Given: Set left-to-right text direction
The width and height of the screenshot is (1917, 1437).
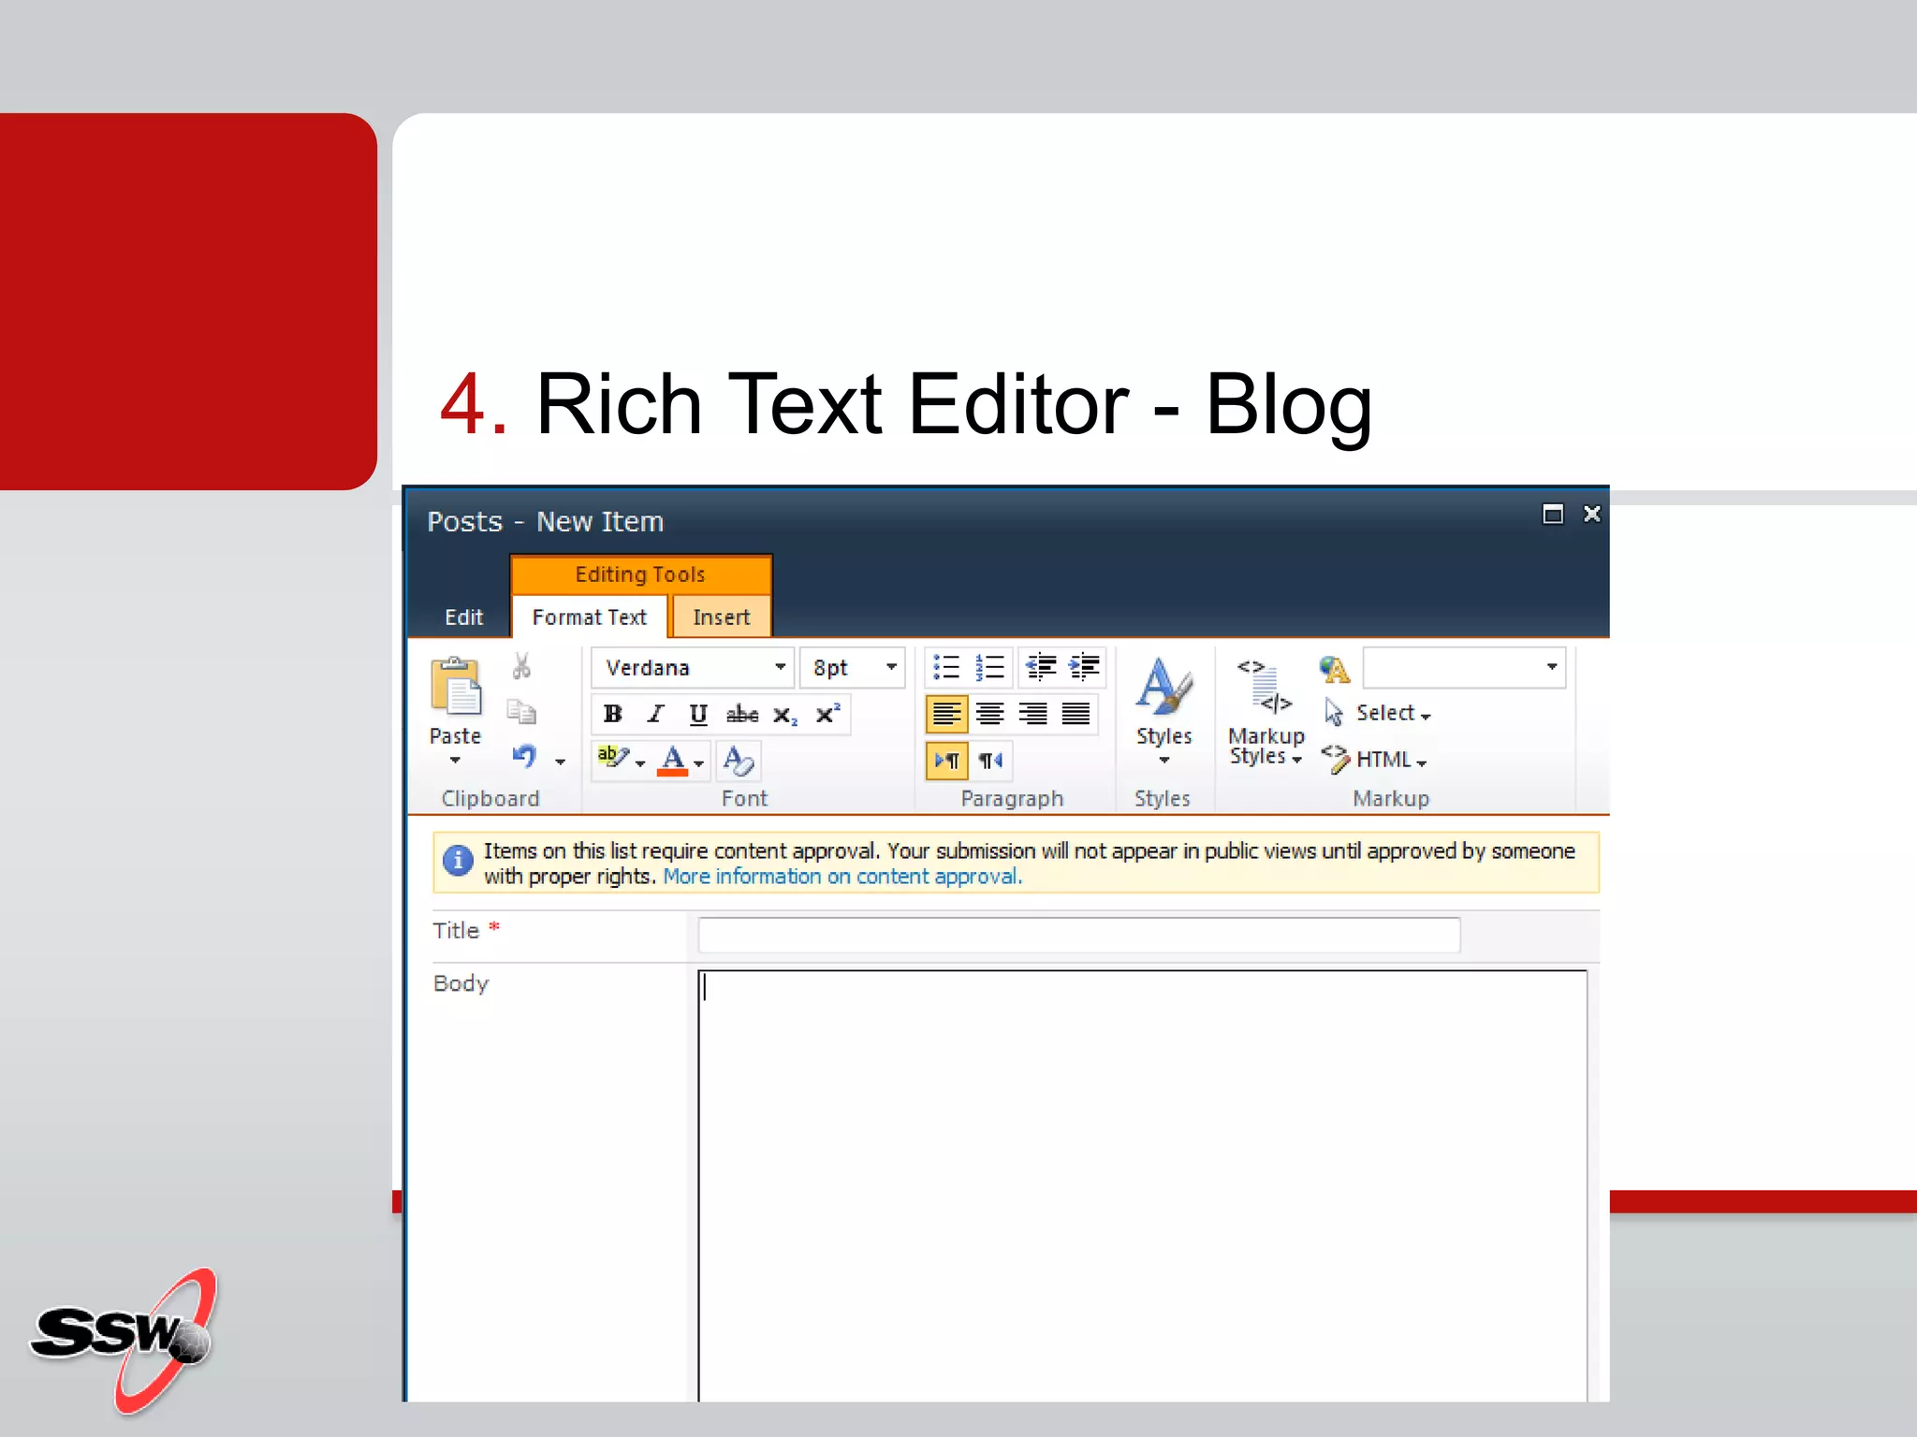Looking at the screenshot, I should pyautogui.click(x=946, y=760).
